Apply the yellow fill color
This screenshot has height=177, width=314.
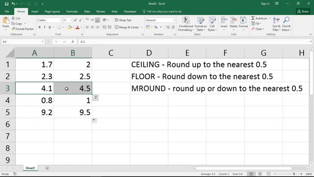pos(70,28)
